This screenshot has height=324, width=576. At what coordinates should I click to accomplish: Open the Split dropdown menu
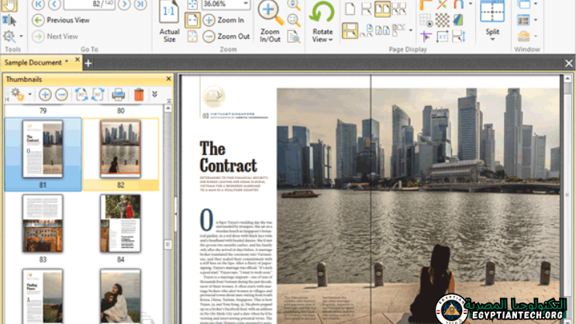pyautogui.click(x=491, y=40)
